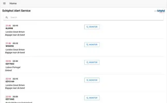
Task: Click magnifier icon in WX6098 Monitor button
Action: pos(87,45)
